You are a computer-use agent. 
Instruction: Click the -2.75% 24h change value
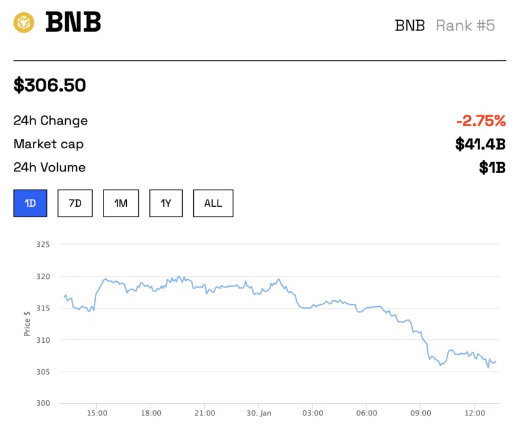(481, 121)
